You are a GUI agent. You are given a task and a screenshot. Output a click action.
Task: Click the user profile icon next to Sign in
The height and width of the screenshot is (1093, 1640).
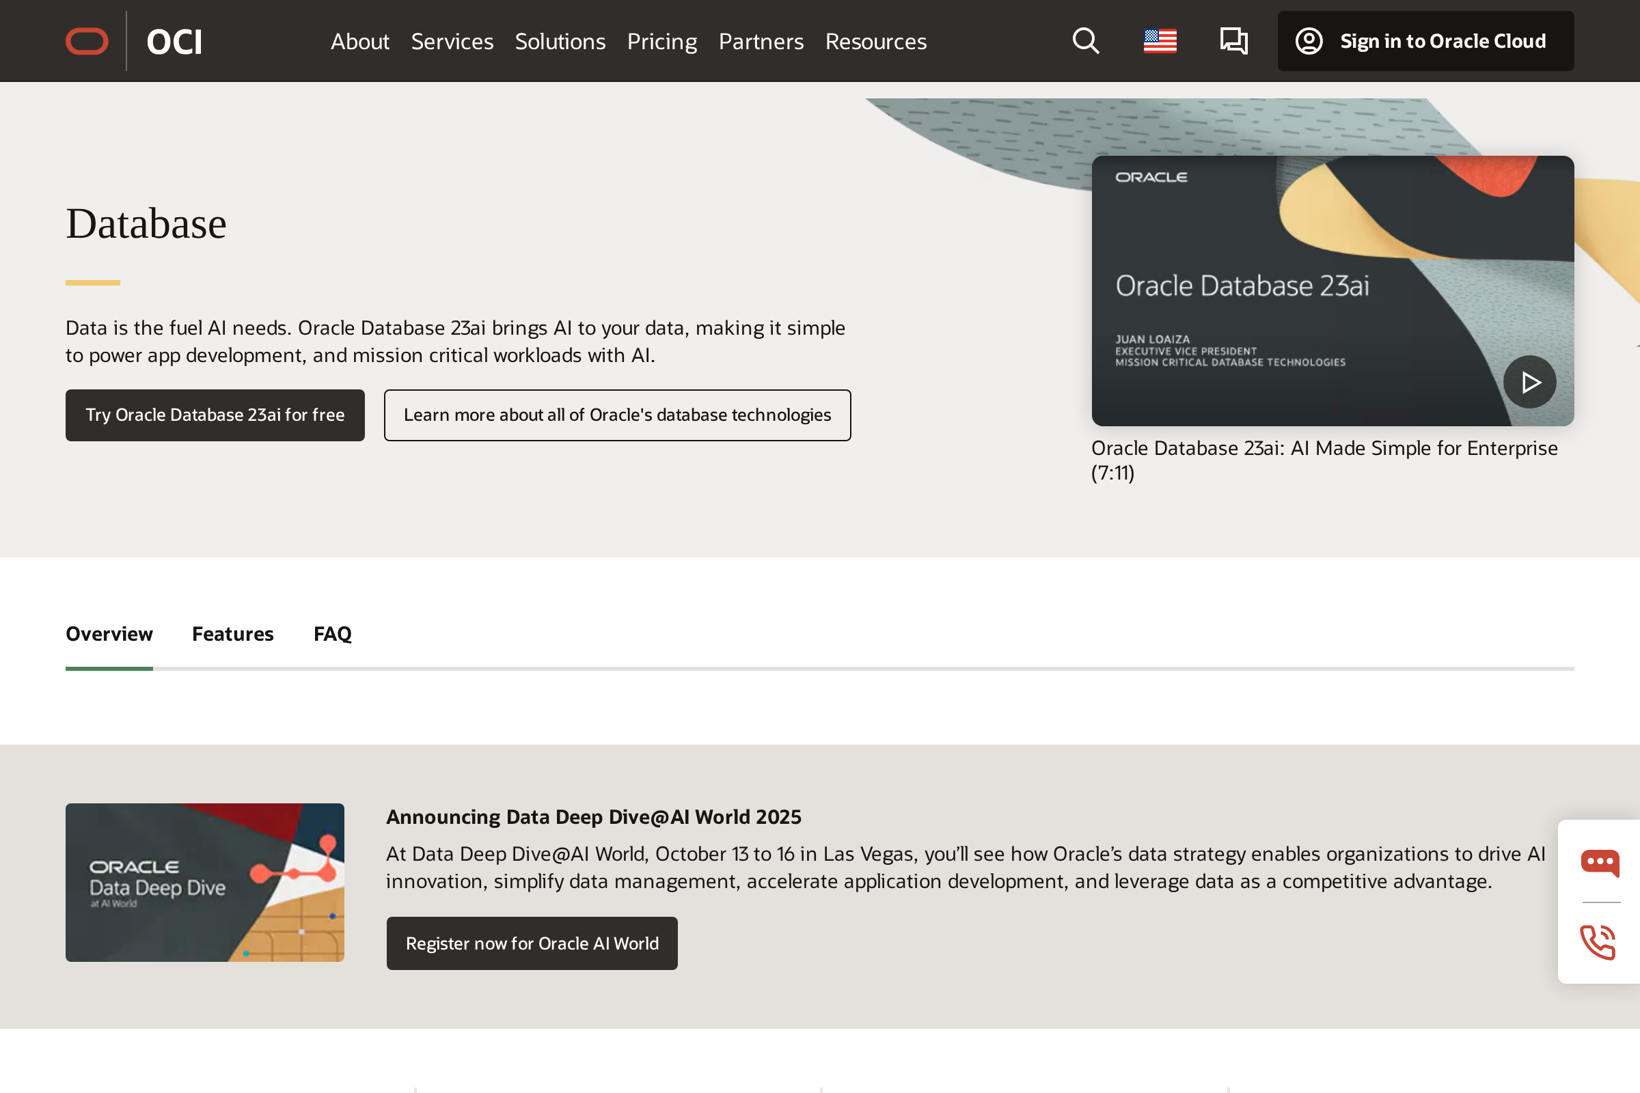click(1309, 41)
